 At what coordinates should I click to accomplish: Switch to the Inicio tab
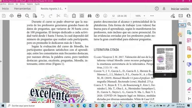point(5,9)
